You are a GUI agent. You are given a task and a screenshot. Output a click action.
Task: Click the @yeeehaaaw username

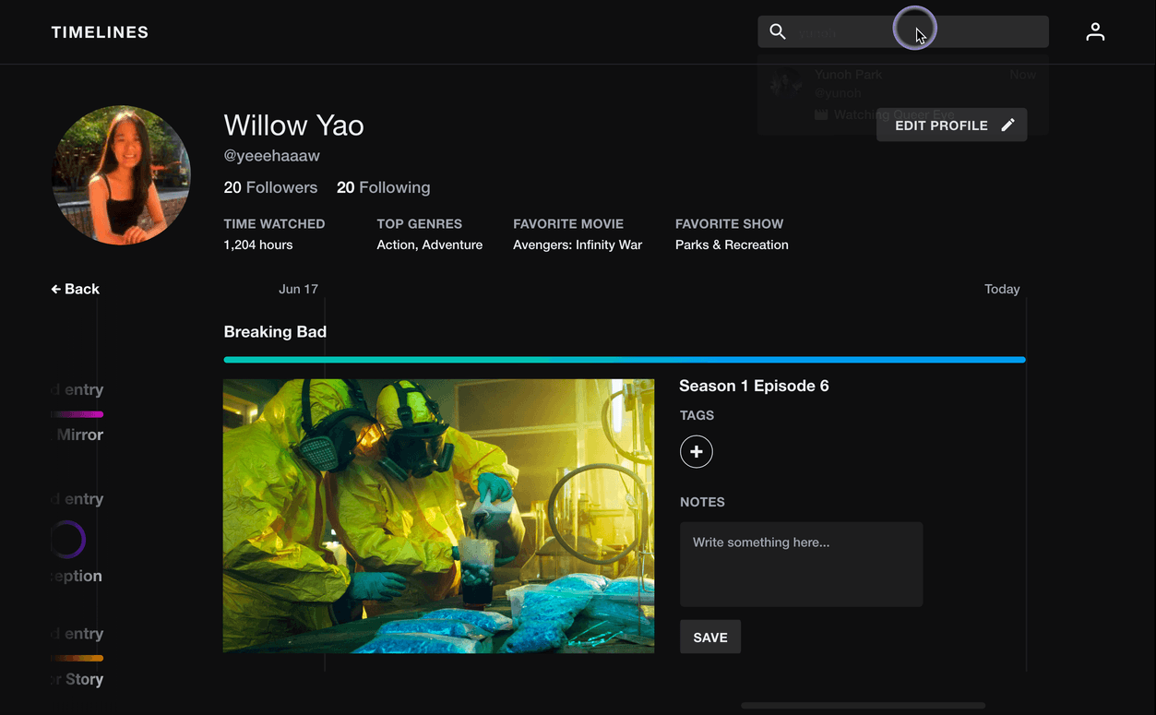click(272, 156)
